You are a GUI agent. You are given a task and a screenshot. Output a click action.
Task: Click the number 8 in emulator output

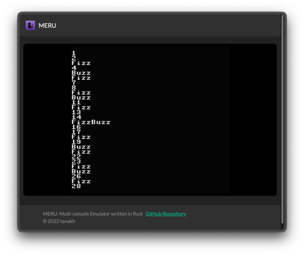[74, 88]
